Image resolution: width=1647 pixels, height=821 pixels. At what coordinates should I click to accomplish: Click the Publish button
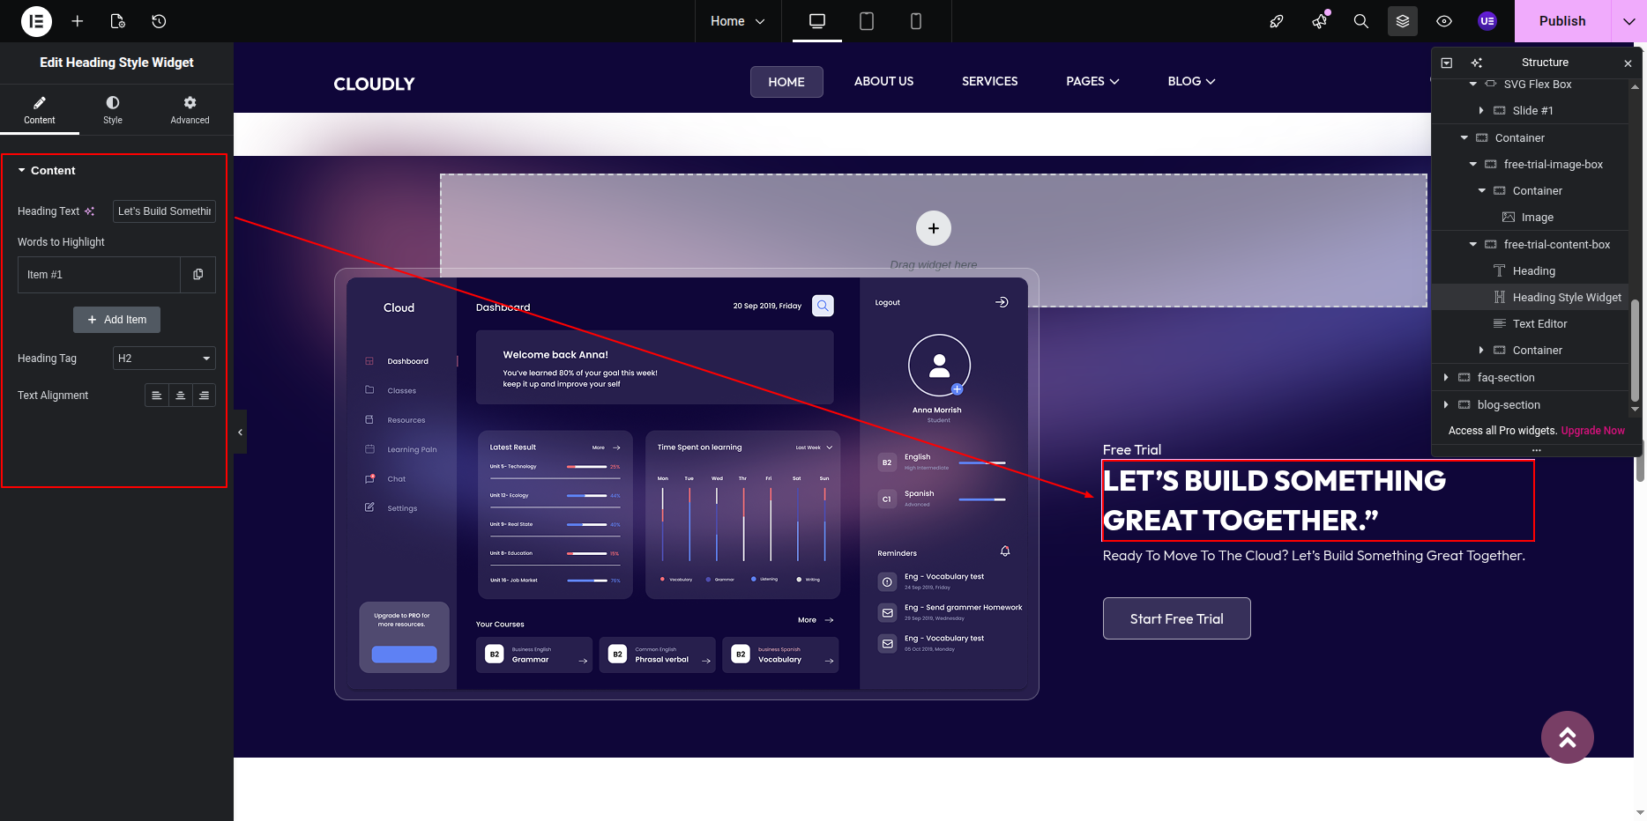tap(1562, 21)
